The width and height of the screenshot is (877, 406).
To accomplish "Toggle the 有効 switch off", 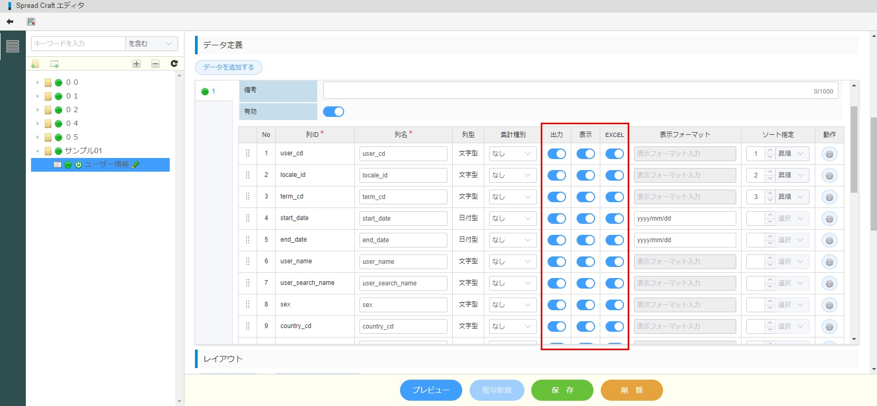I will point(333,112).
